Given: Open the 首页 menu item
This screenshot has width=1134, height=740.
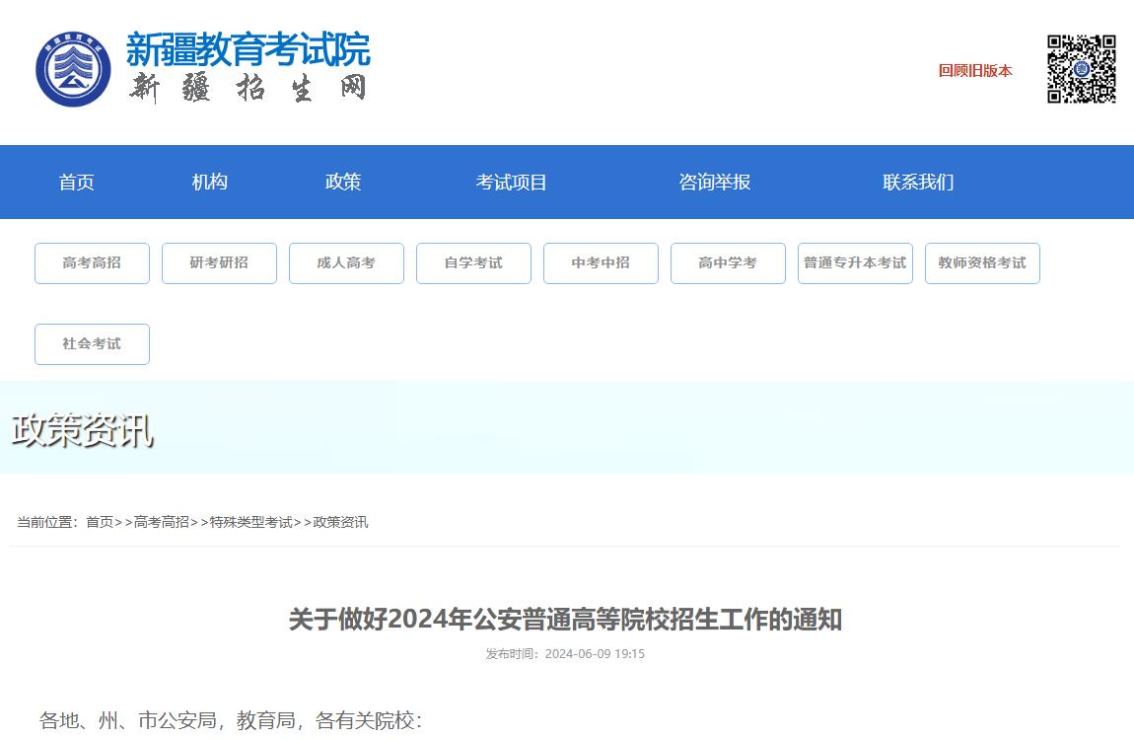Looking at the screenshot, I should pyautogui.click(x=77, y=182).
